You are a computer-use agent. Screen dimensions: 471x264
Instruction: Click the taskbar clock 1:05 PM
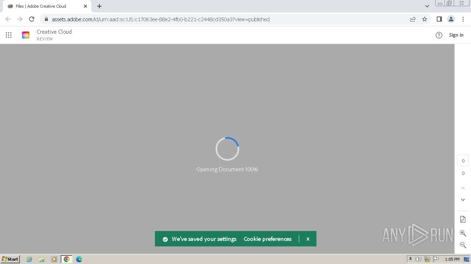pos(452,259)
